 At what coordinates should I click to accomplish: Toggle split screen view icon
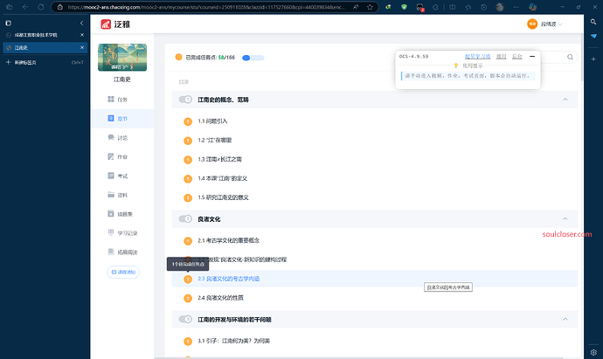coord(453,7)
